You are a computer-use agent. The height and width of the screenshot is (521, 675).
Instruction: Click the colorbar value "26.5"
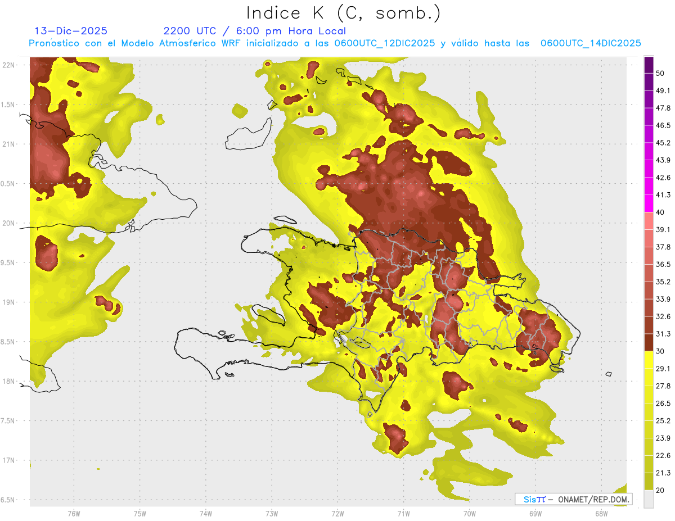(664, 403)
